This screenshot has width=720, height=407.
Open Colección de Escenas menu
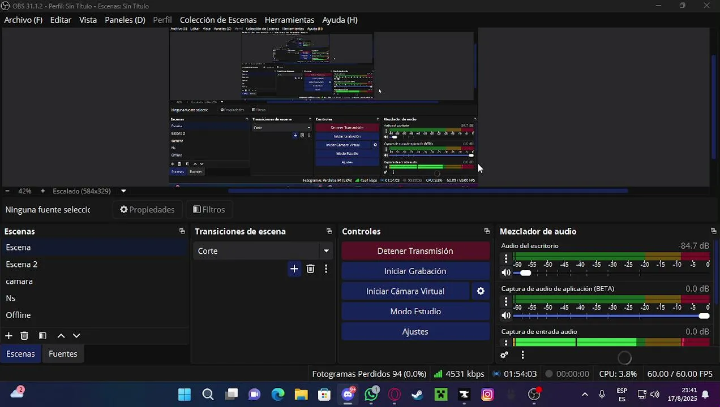pos(218,20)
